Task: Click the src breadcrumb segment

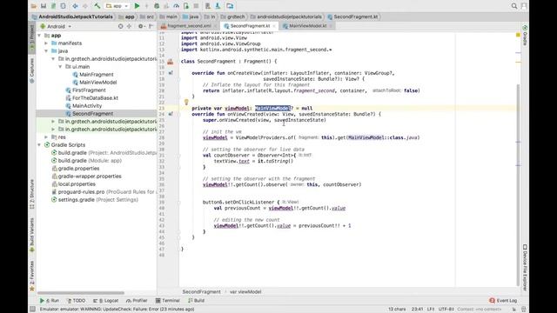Action: (147, 17)
